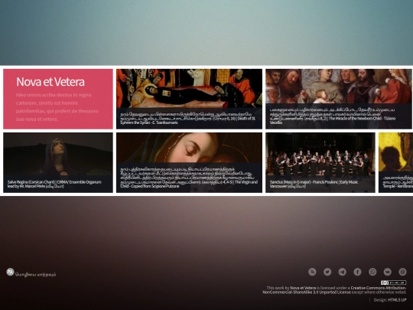Open Death of St. Ephrem the Syrian tile
Screen dimensions: 413x310
pos(189,99)
